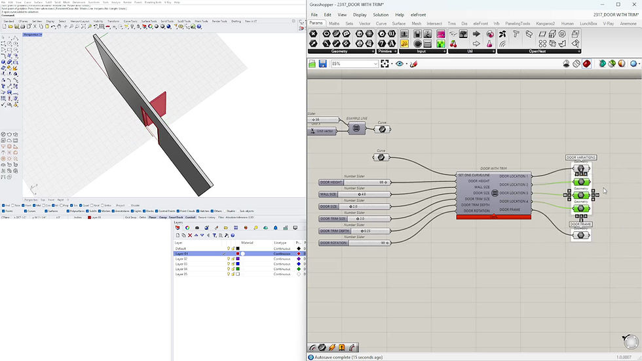Viewport: 642px width, 361px height.
Task: Expand the Input panel plus button
Action: click(x=444, y=51)
